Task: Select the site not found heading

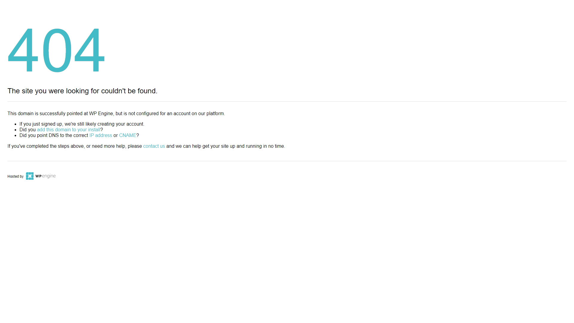Action: pyautogui.click(x=83, y=91)
